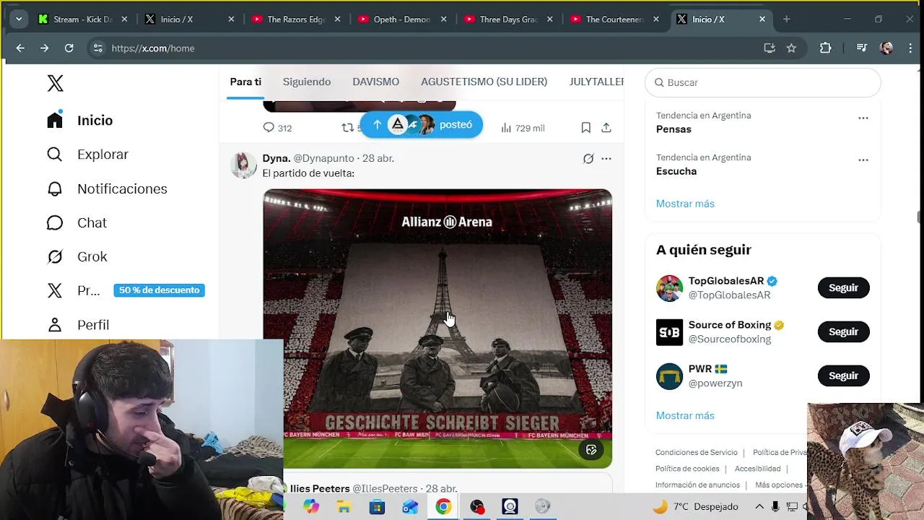Open Condiciones de Servicio link
924x520 pixels.
pos(697,452)
